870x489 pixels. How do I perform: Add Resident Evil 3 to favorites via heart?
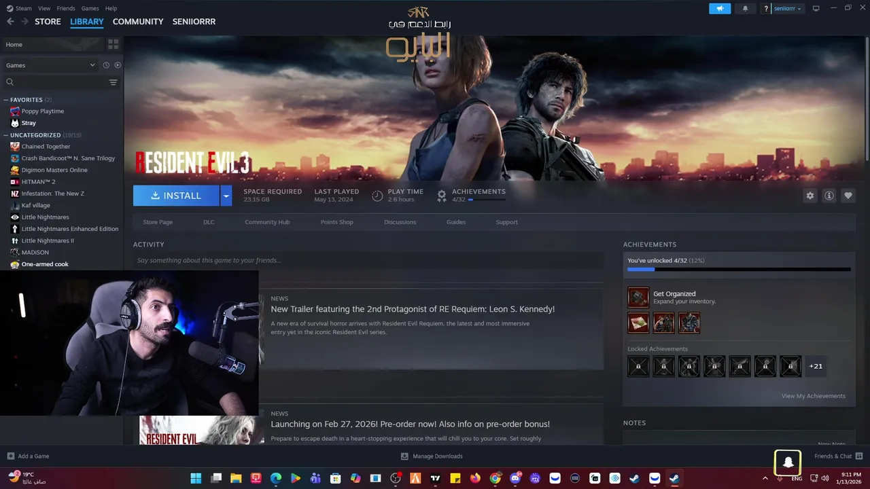tap(848, 196)
